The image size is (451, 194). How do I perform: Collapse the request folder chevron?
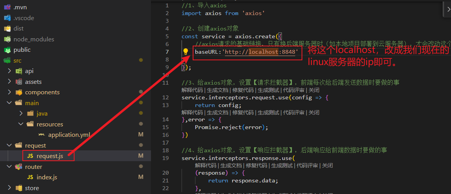pyautogui.click(x=10, y=146)
